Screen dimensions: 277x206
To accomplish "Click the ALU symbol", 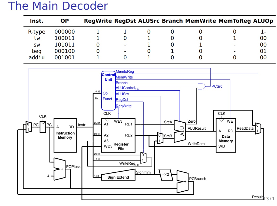I will [x=180, y=131].
